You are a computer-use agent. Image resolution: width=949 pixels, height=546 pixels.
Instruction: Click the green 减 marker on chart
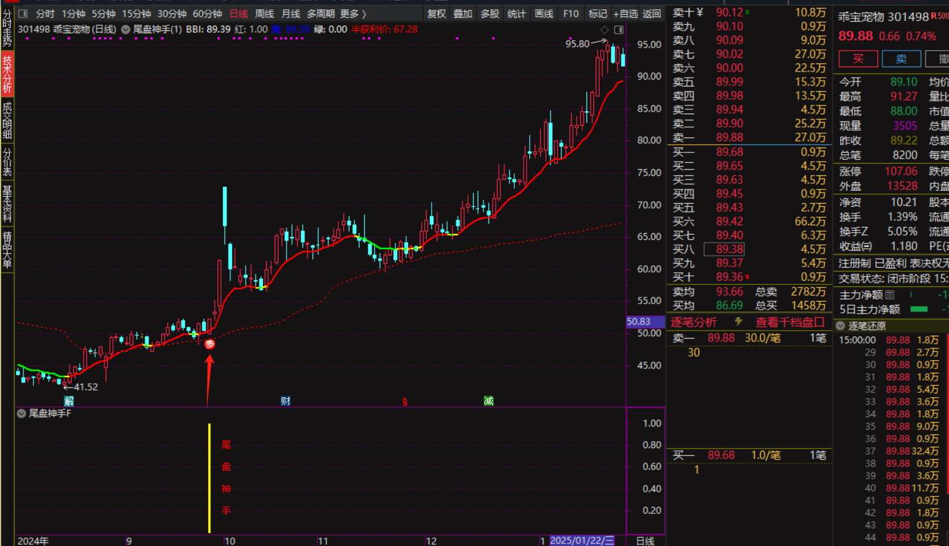488,401
